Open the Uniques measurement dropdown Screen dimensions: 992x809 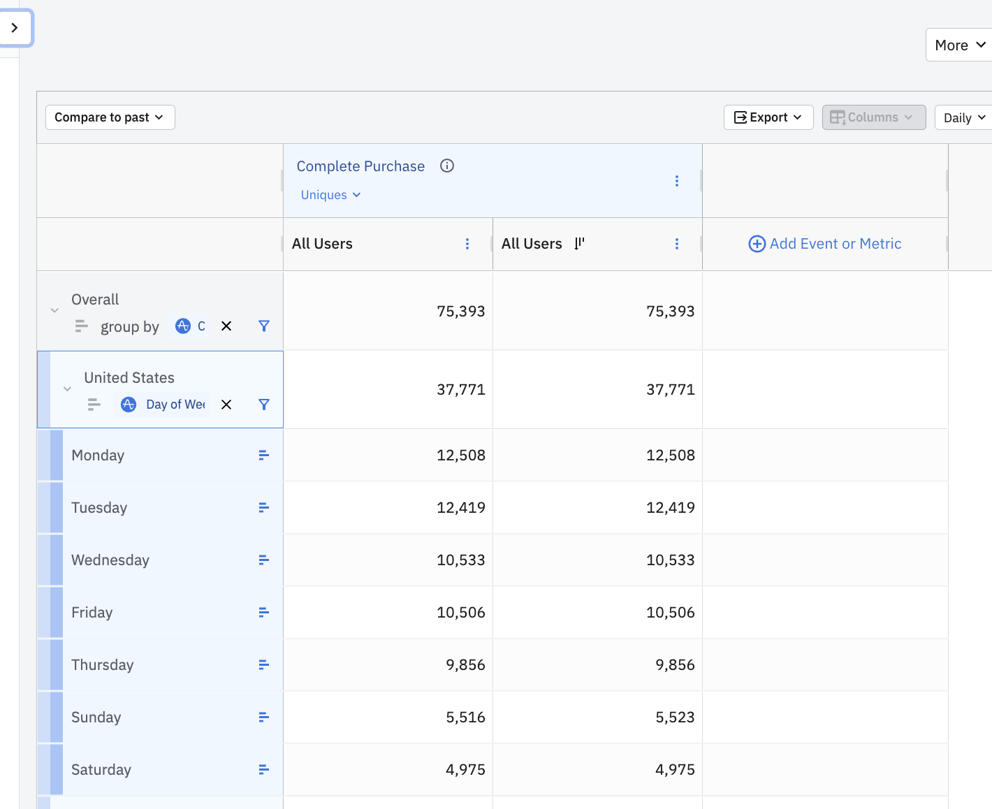tap(330, 195)
